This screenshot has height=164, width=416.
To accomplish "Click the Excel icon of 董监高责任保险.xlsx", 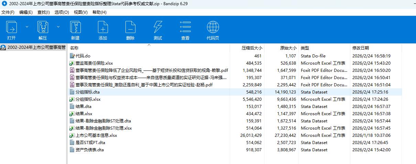I will (x=72, y=63).
